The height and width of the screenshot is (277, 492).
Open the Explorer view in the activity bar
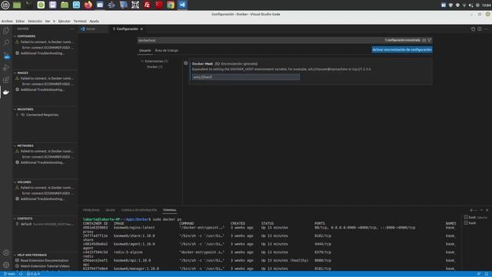click(x=6, y=30)
